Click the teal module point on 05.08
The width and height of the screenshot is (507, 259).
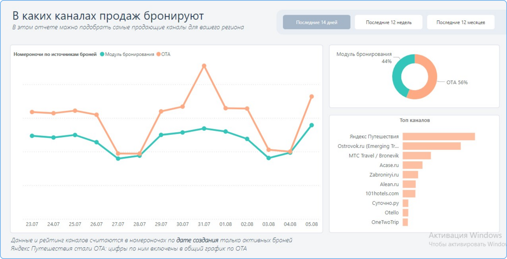pyautogui.click(x=311, y=125)
